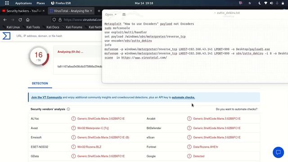Viewport: 288px width, 162px height.
Task: Click the file hash text
Action: tap(80, 67)
